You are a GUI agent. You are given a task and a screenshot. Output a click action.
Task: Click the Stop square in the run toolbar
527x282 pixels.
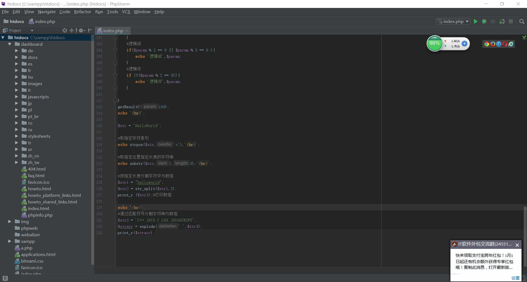pos(511,21)
